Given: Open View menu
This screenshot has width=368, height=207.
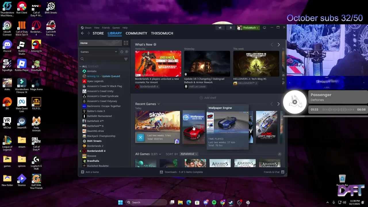Looking at the screenshot, I should (97, 28).
